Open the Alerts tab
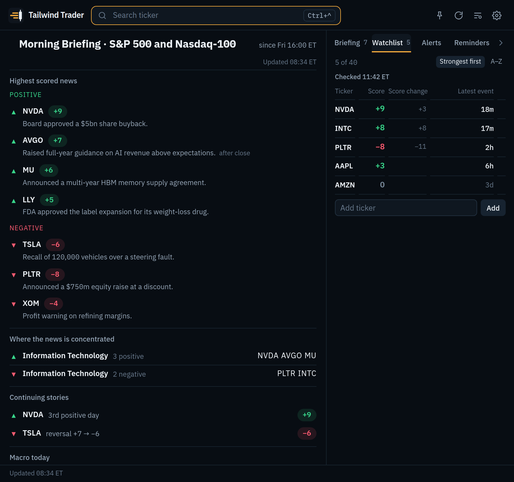This screenshot has height=482, width=514. (431, 43)
